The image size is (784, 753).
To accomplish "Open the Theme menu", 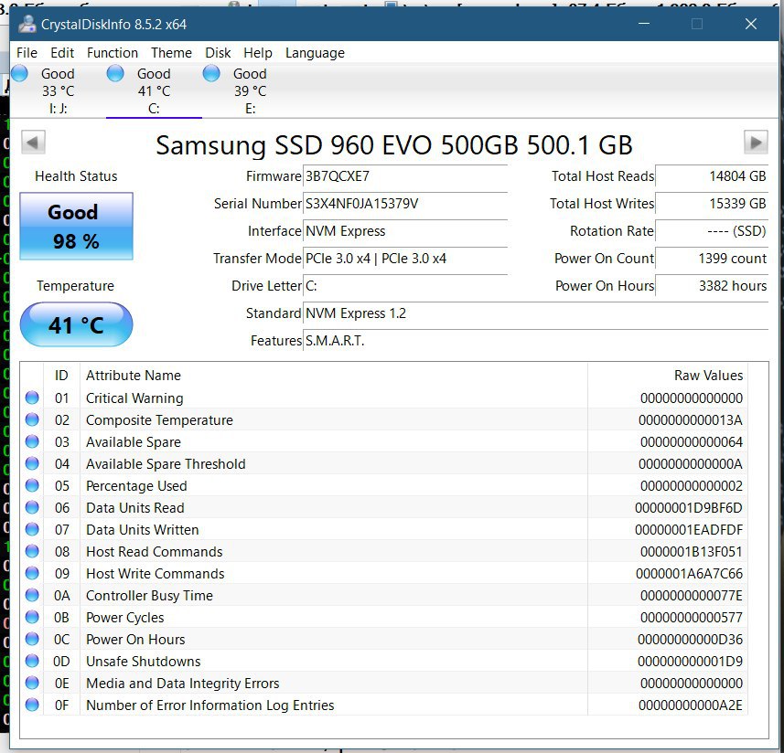I will click(171, 53).
